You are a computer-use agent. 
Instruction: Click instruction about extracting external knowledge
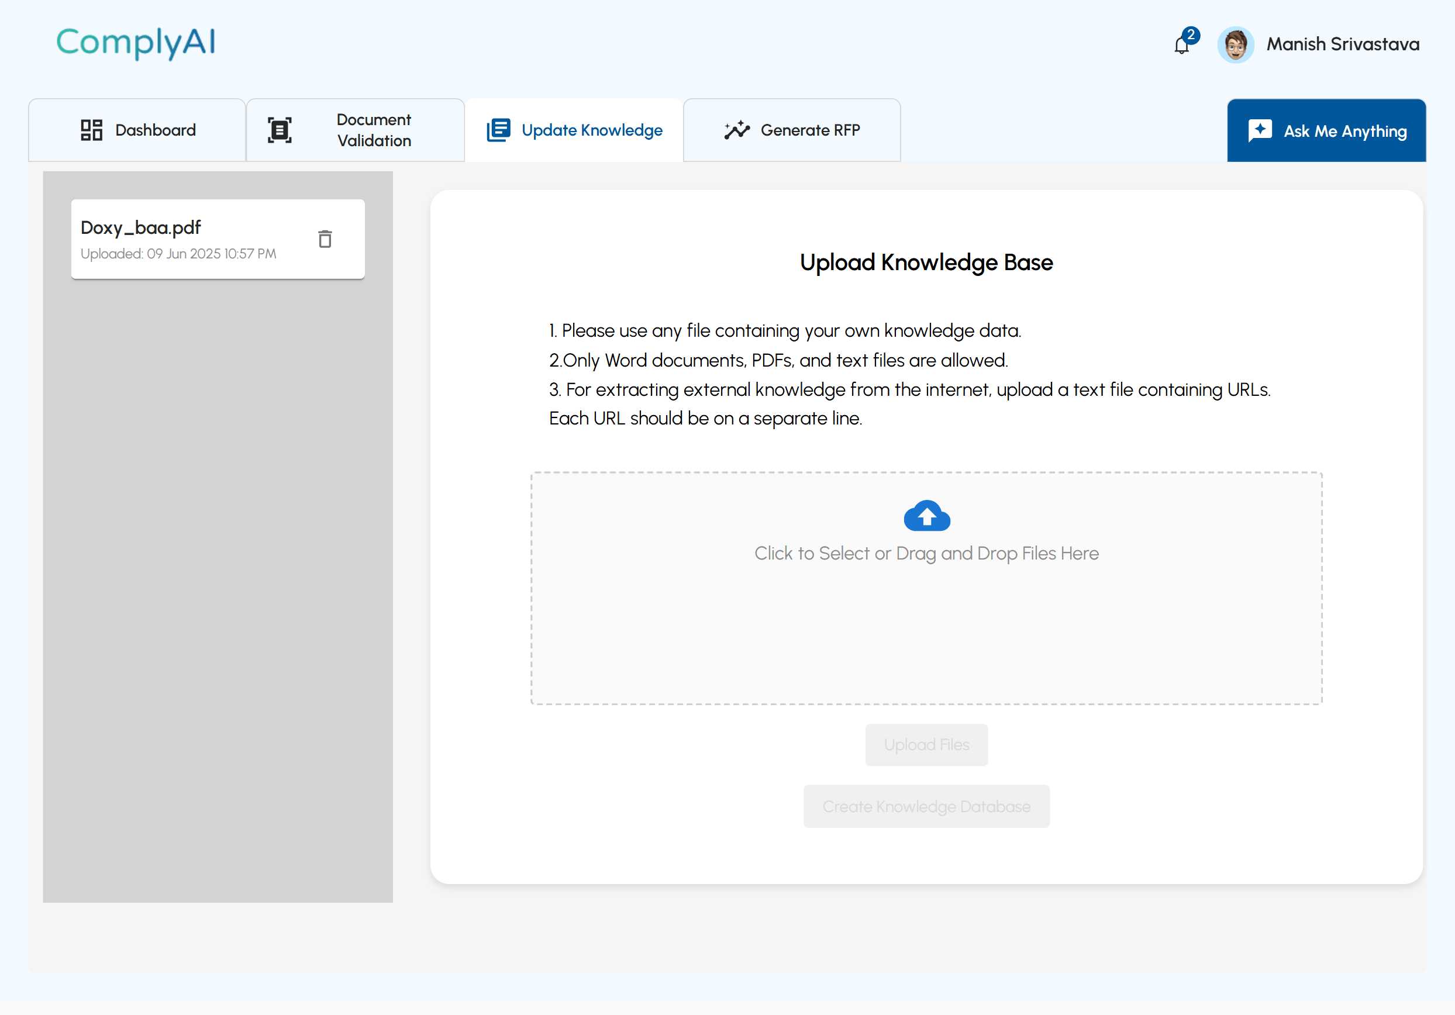click(x=910, y=389)
